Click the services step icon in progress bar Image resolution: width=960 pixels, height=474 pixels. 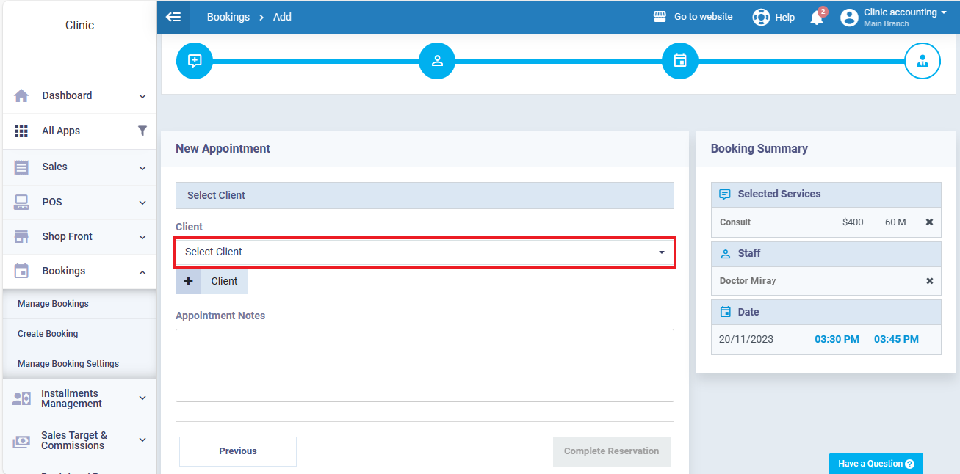pos(195,61)
